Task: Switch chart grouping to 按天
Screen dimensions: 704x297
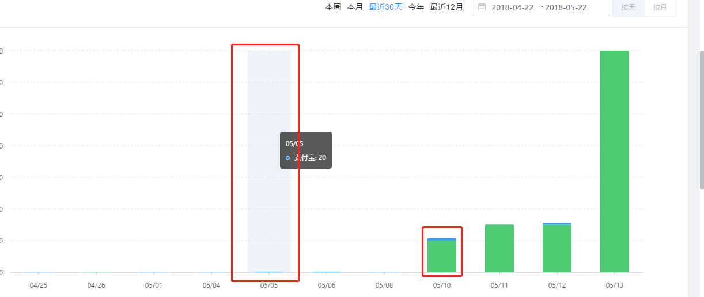Action: tap(628, 7)
